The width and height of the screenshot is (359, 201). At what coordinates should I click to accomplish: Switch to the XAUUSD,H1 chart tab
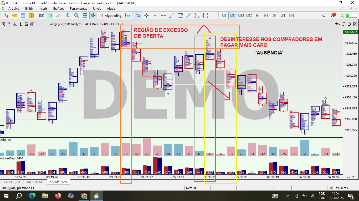(x=12, y=182)
